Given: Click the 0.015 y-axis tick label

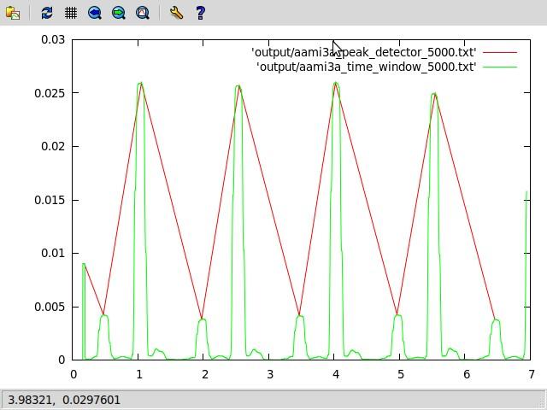Looking at the screenshot, I should coord(50,200).
